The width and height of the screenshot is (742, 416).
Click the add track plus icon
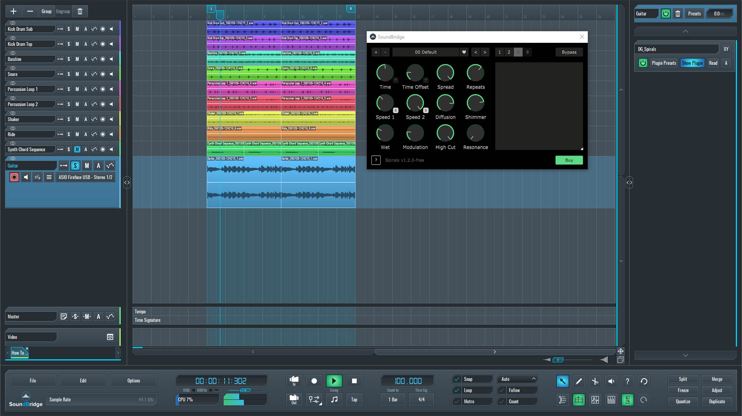14,11
